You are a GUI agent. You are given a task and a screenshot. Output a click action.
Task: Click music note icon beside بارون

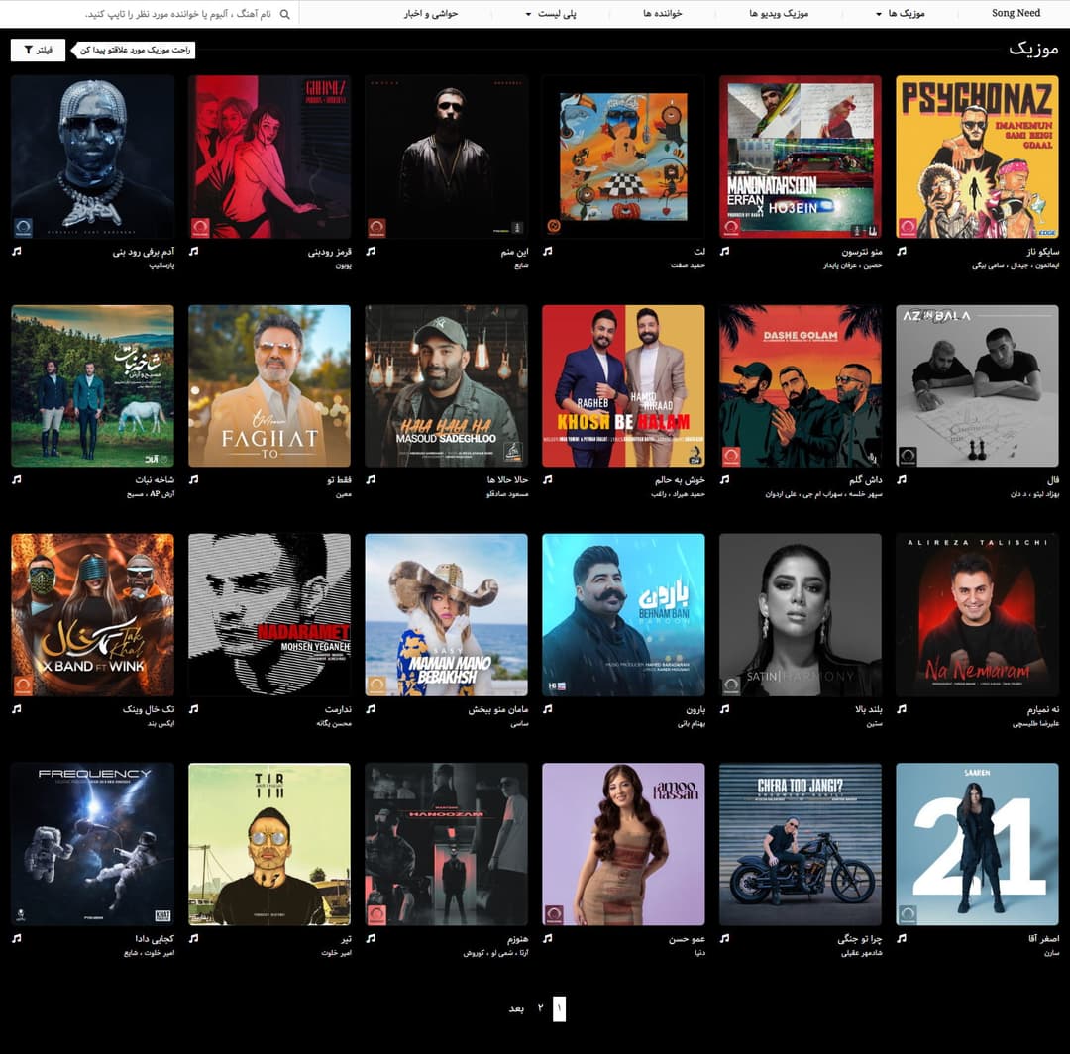pyautogui.click(x=547, y=709)
